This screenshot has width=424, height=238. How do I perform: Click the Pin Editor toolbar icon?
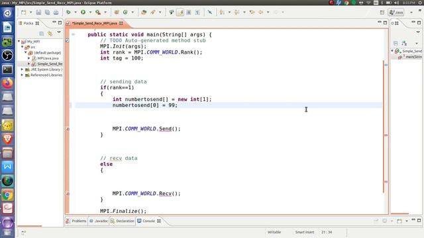[209, 12]
